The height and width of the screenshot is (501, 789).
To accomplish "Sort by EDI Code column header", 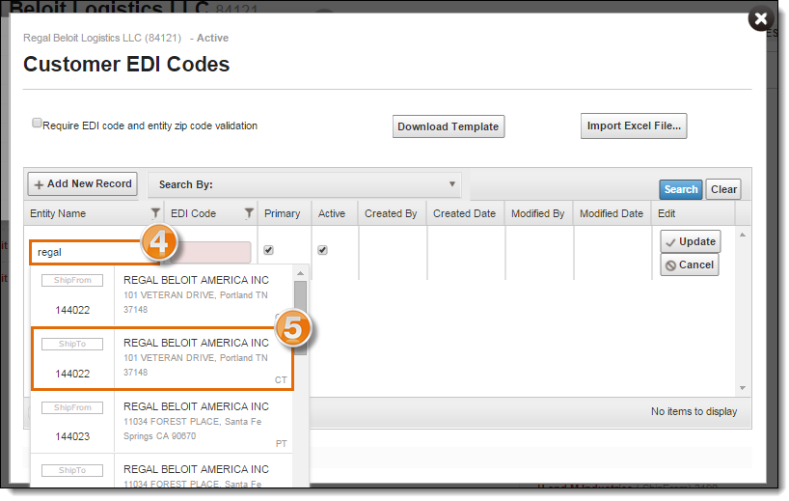I will tap(193, 213).
